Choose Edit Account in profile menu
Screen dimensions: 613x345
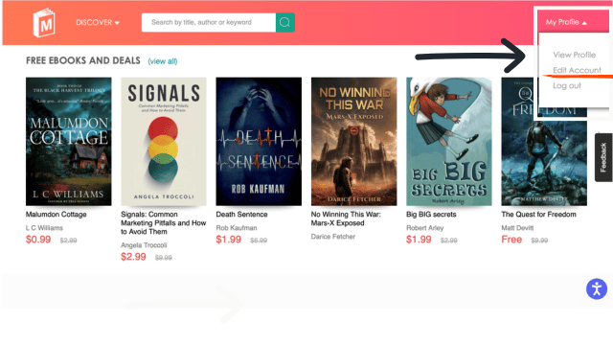(577, 70)
